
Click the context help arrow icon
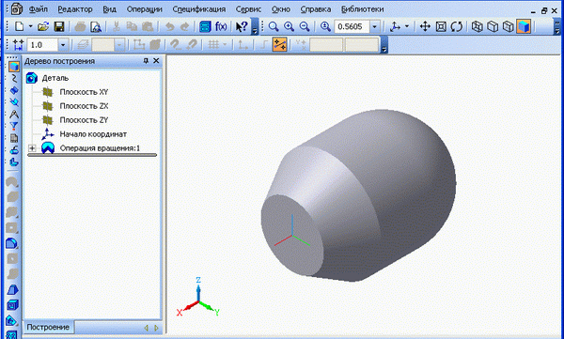pyautogui.click(x=242, y=26)
